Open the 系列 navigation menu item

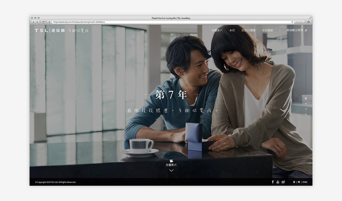(x=232, y=30)
